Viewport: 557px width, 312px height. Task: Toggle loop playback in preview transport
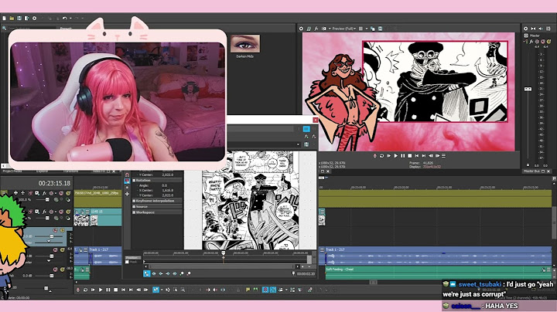coord(382,156)
